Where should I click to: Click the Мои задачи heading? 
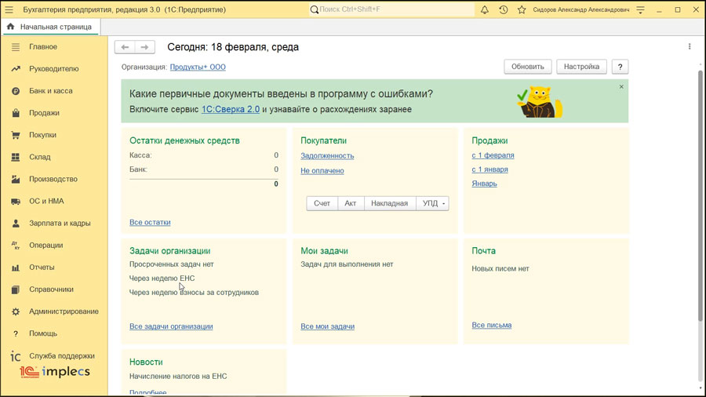[x=324, y=251]
